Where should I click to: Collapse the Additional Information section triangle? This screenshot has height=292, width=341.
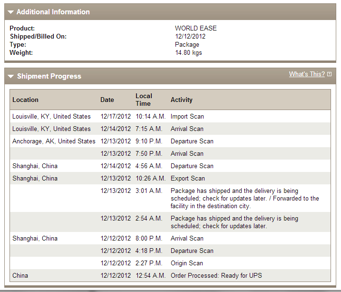pyautogui.click(x=10, y=12)
